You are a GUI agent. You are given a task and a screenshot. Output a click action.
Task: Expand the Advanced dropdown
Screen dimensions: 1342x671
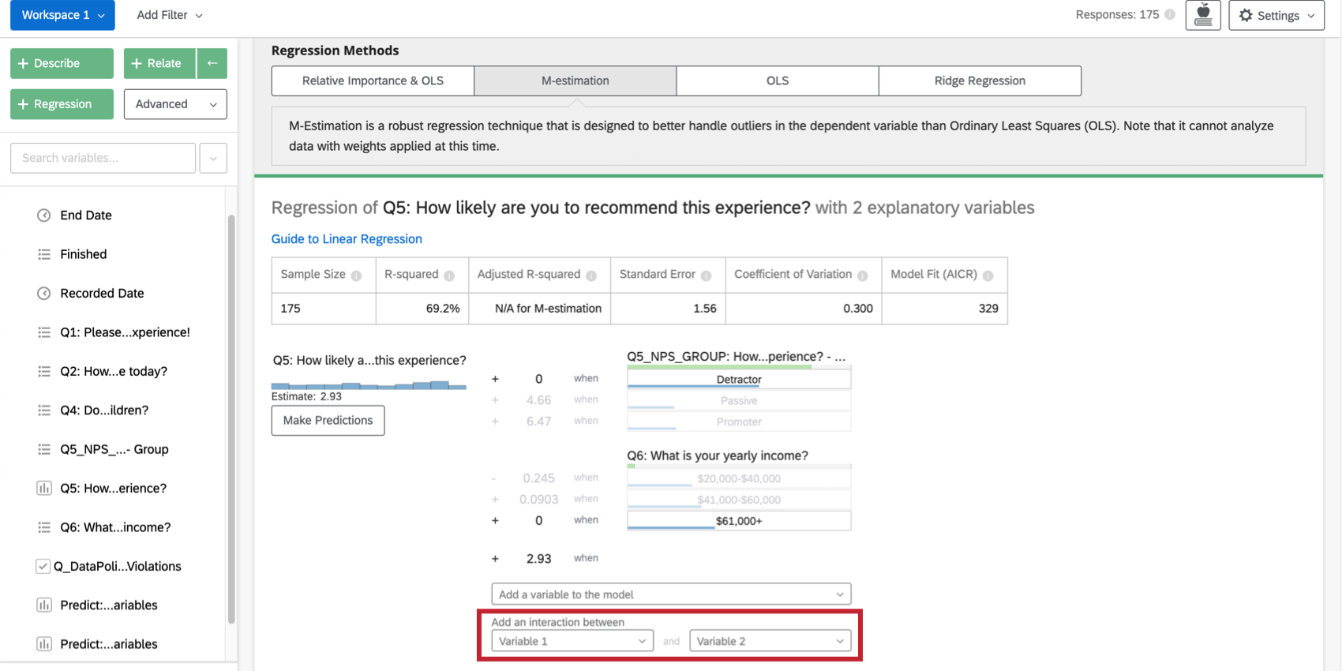click(x=175, y=104)
